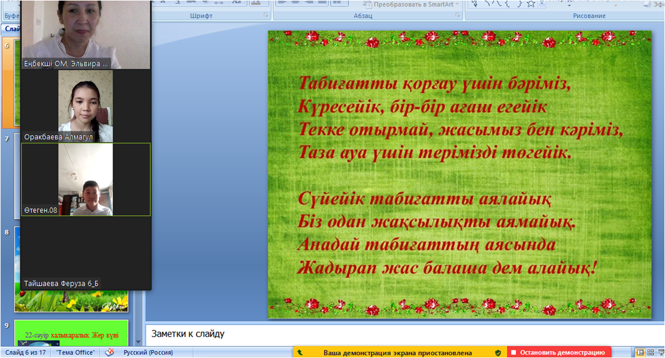665x358 pixels.
Task: Click the sharing status icon left of paused message
Action: coord(300,353)
